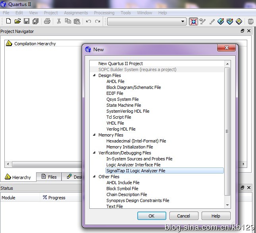
Task: Select Qsys System File
Action: 123,99
